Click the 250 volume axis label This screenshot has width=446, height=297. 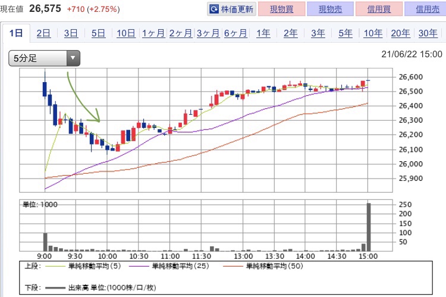[x=406, y=205]
